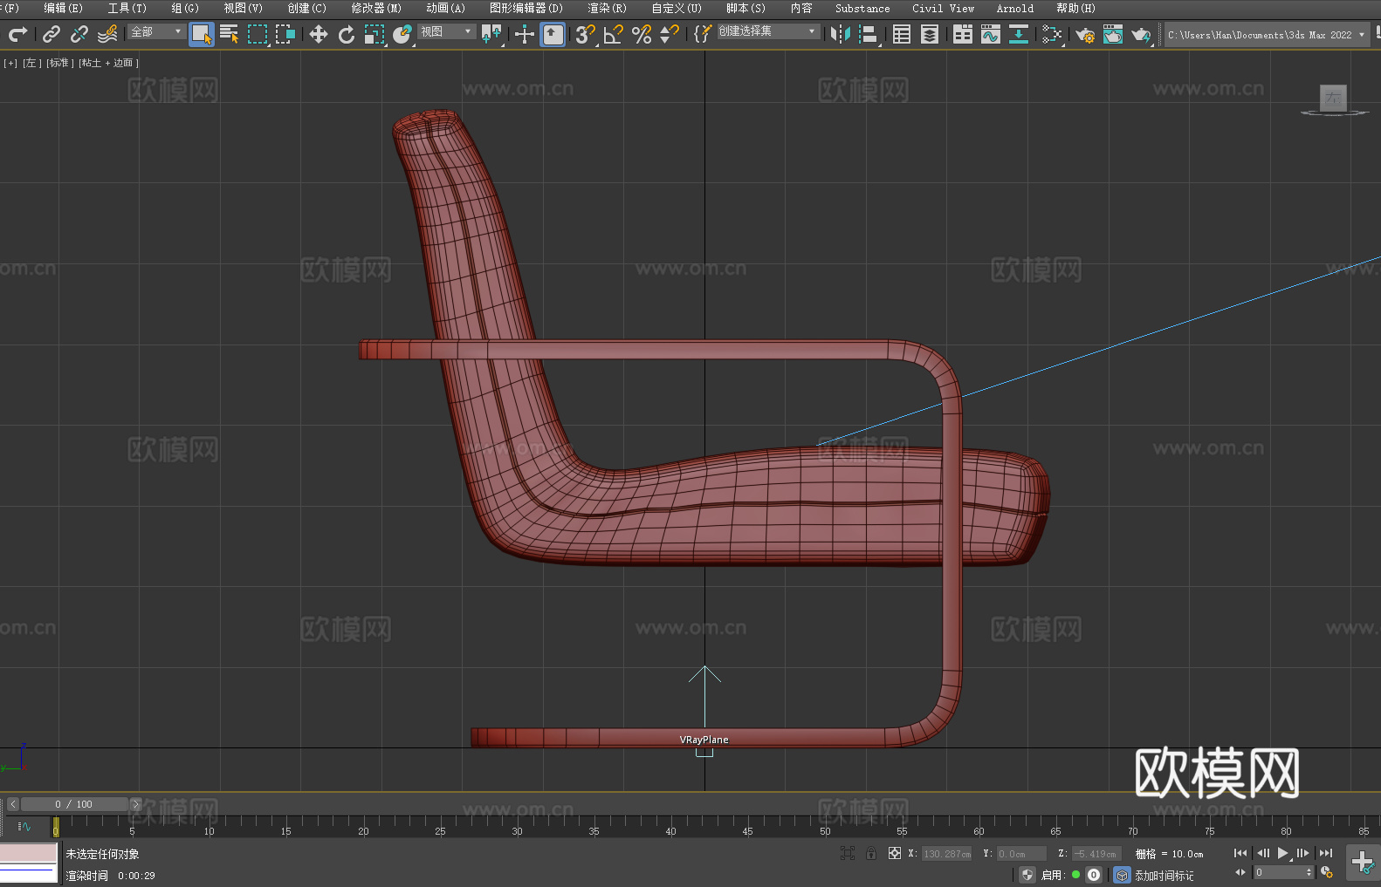The height and width of the screenshot is (887, 1381).
Task: Click time slider handle 0 / 100
Action: (x=74, y=804)
